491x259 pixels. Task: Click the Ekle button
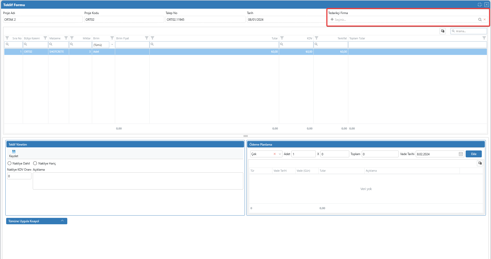tap(473, 154)
